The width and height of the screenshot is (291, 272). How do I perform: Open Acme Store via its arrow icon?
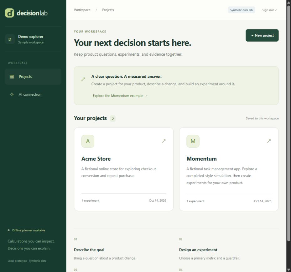pos(164,141)
